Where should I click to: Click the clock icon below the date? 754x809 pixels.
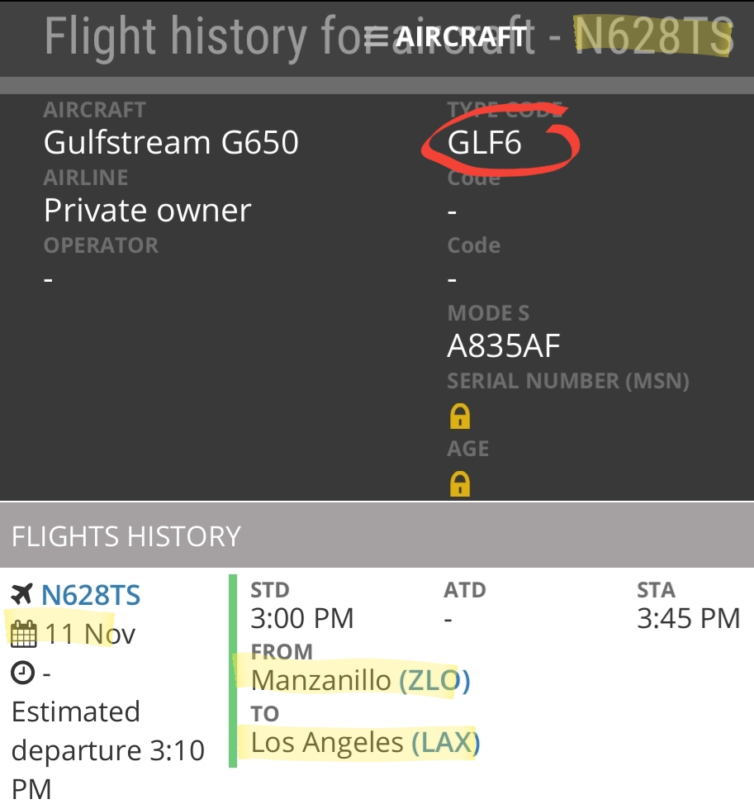point(23,673)
